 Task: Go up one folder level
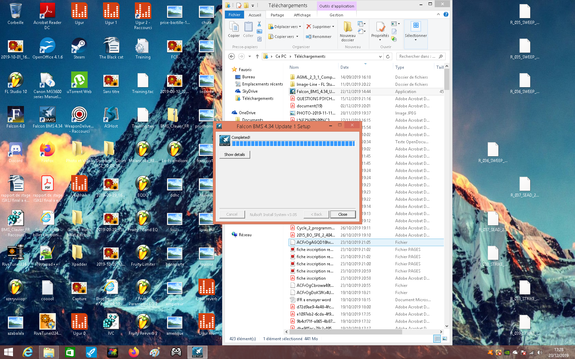click(257, 56)
